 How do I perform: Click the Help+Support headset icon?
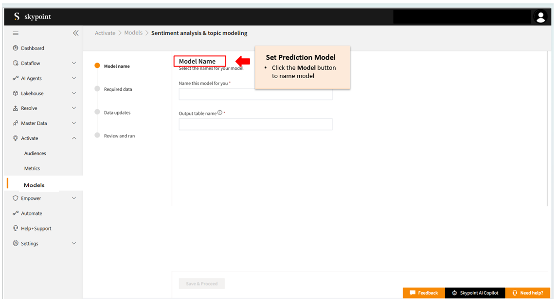pos(16,228)
